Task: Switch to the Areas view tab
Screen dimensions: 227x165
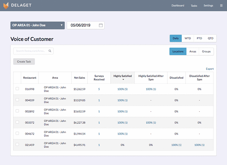Action: tap(193, 51)
